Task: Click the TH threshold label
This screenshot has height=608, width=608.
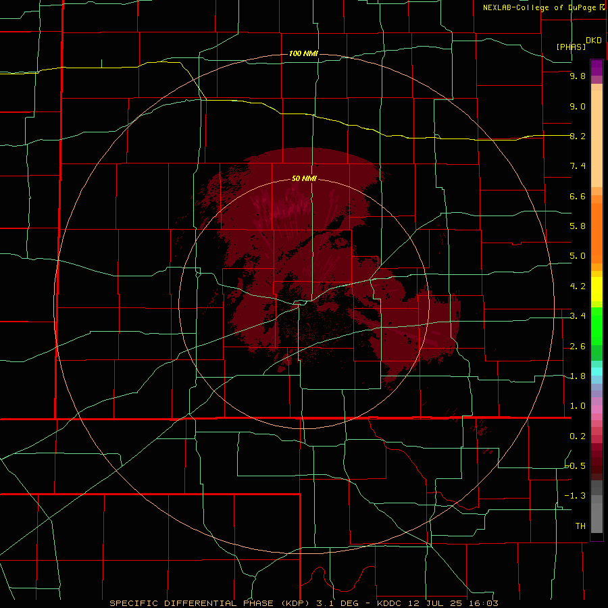Action: tap(580, 526)
